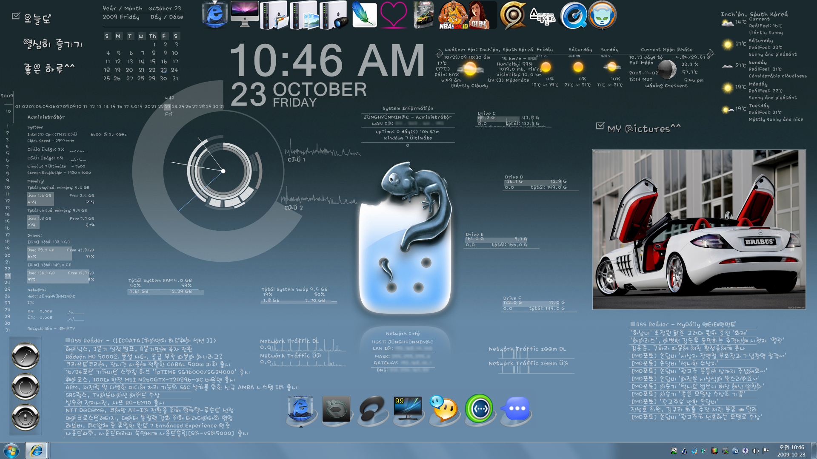This screenshot has height=459, width=817.
Task: Open the Napster cat headphones icon
Action: click(602, 15)
